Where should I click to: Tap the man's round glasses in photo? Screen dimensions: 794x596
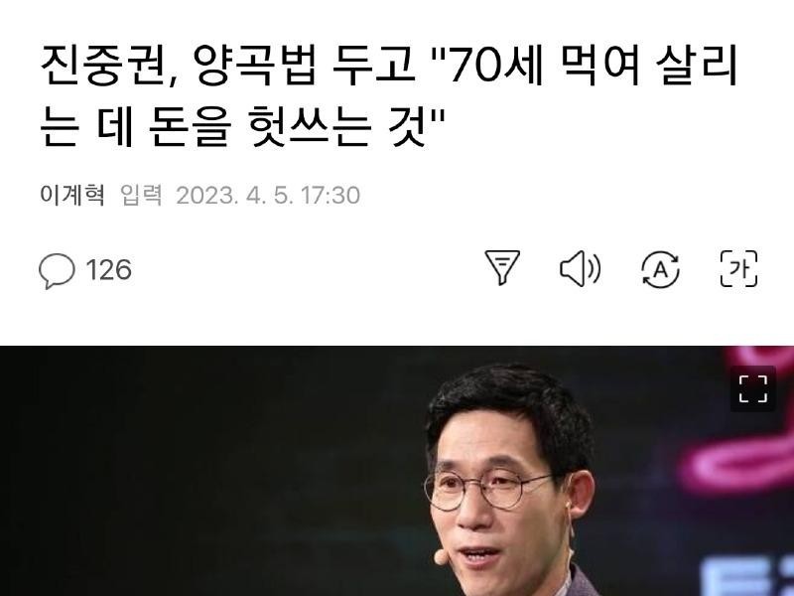click(x=486, y=489)
